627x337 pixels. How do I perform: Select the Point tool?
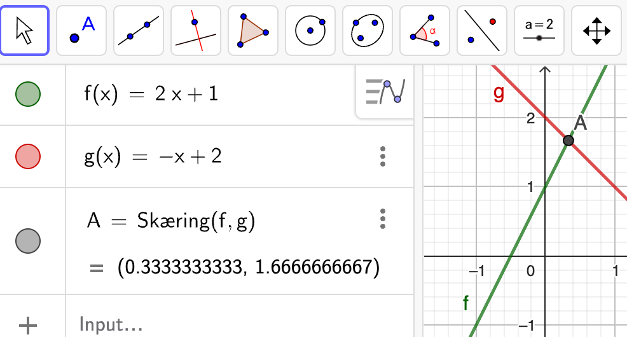81,31
